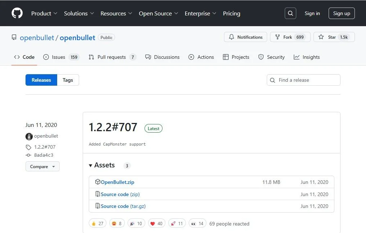Open commit 8ada4c3
This screenshot has height=233, width=366.
[x=44, y=155]
